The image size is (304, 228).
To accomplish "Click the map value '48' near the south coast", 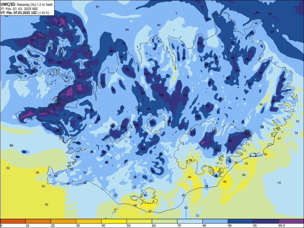I will 135,205.
